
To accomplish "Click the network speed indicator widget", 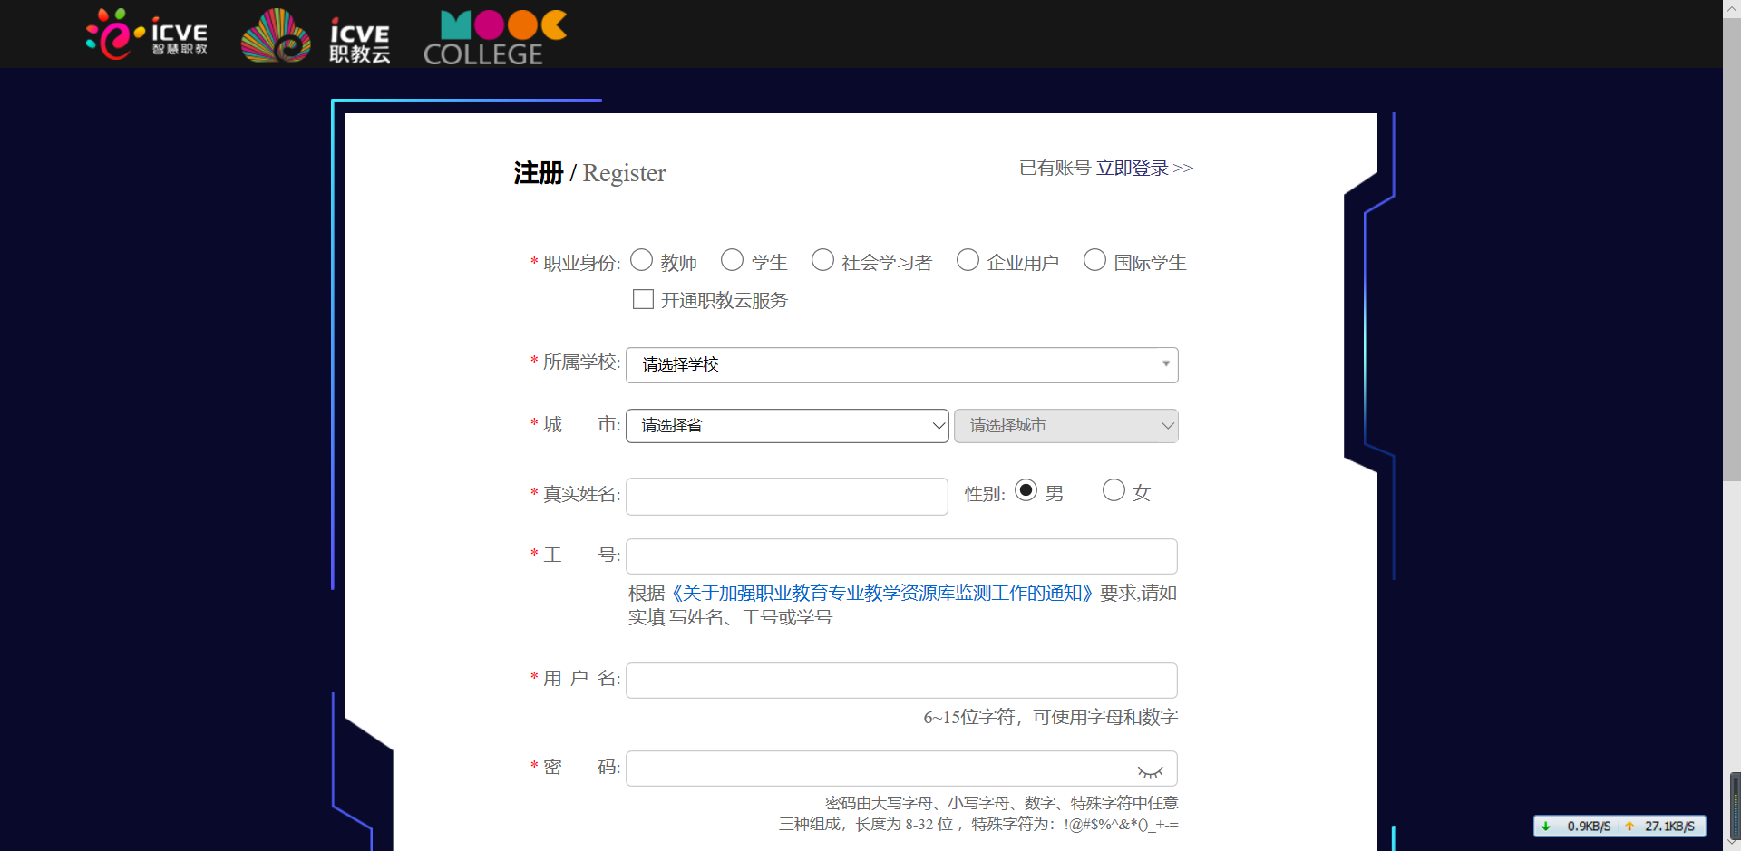I will pos(1619,826).
